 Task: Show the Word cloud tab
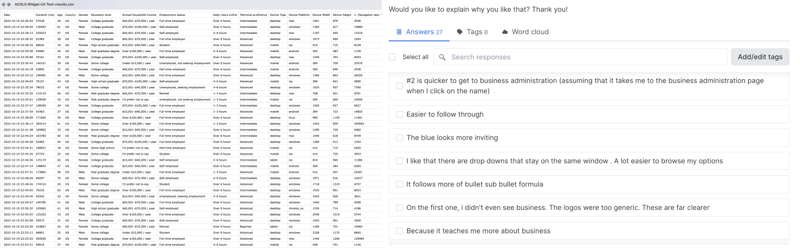pyautogui.click(x=525, y=32)
